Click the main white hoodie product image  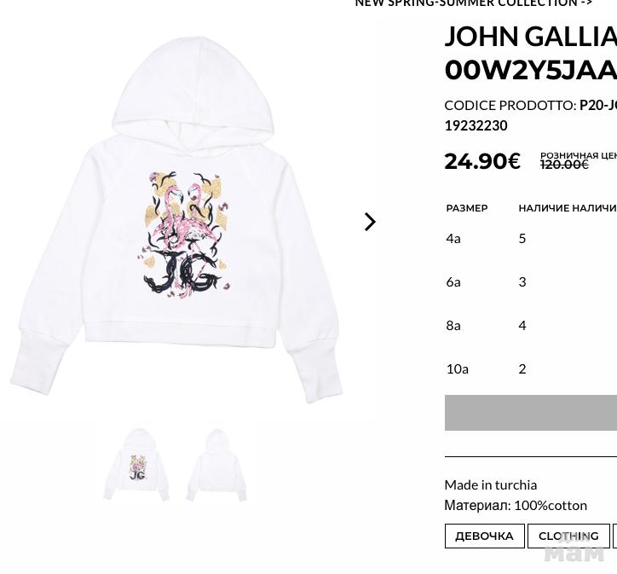[176, 220]
